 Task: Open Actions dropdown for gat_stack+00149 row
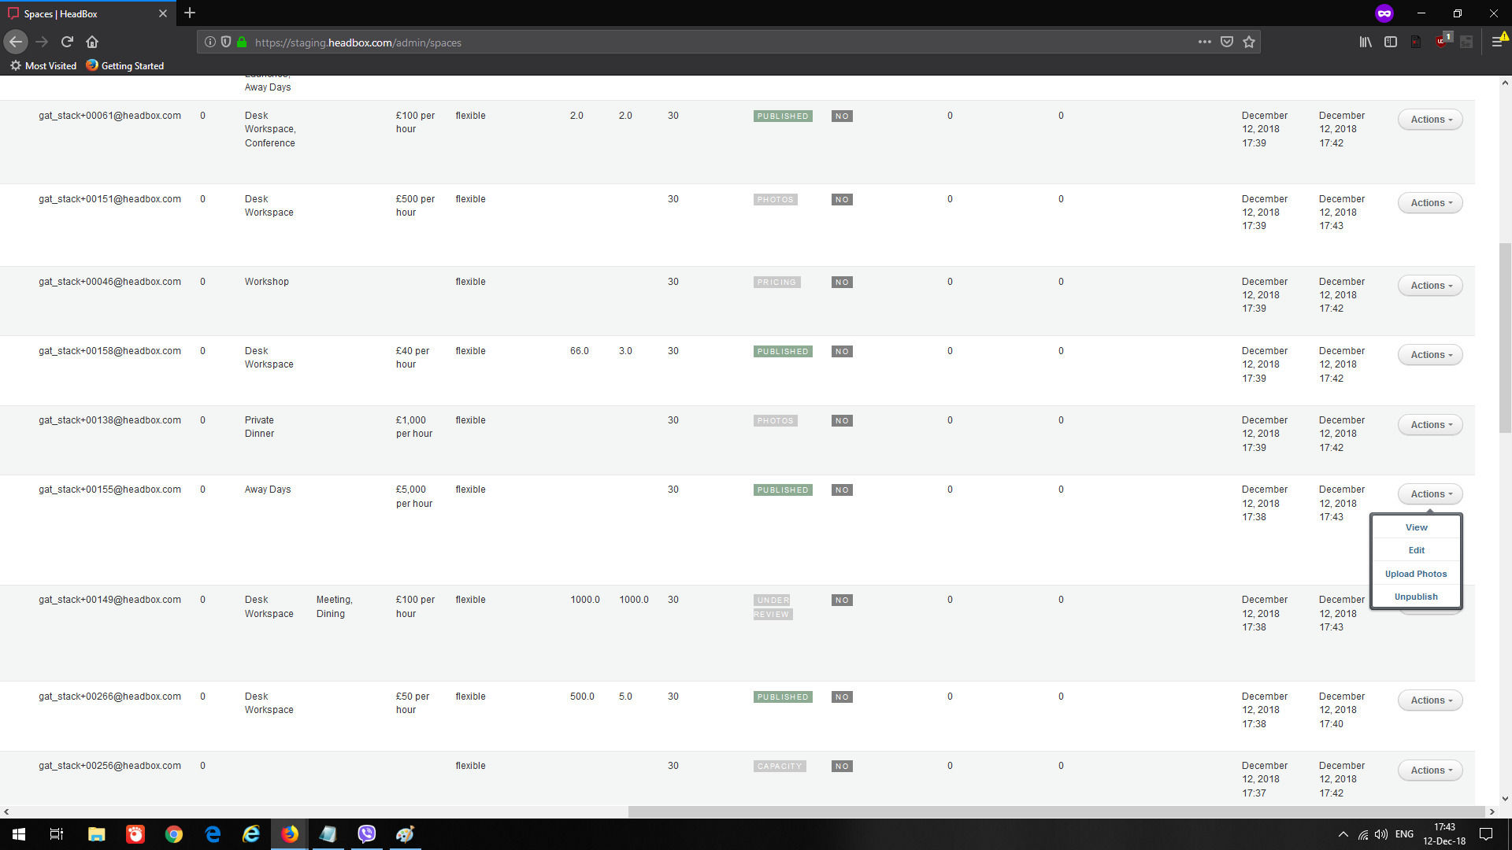(x=1430, y=611)
